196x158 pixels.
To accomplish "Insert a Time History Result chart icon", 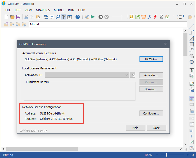I will pos(167,17).
